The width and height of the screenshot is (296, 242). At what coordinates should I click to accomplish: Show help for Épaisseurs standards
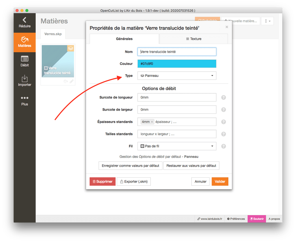[x=223, y=122]
